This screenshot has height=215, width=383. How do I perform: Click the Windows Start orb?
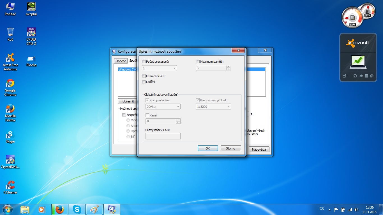pos(7,209)
